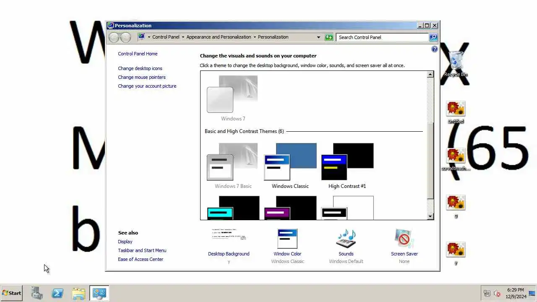Click the Search Control Panel field
Screen dimensions: 537x302
coord(382,37)
